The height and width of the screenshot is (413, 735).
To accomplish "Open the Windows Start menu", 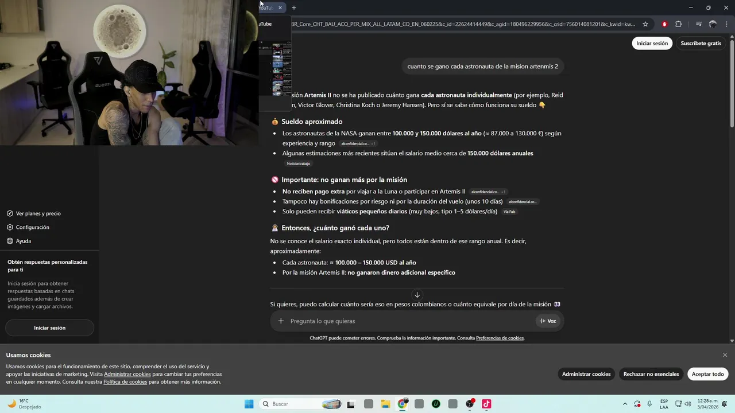I will pyautogui.click(x=249, y=404).
